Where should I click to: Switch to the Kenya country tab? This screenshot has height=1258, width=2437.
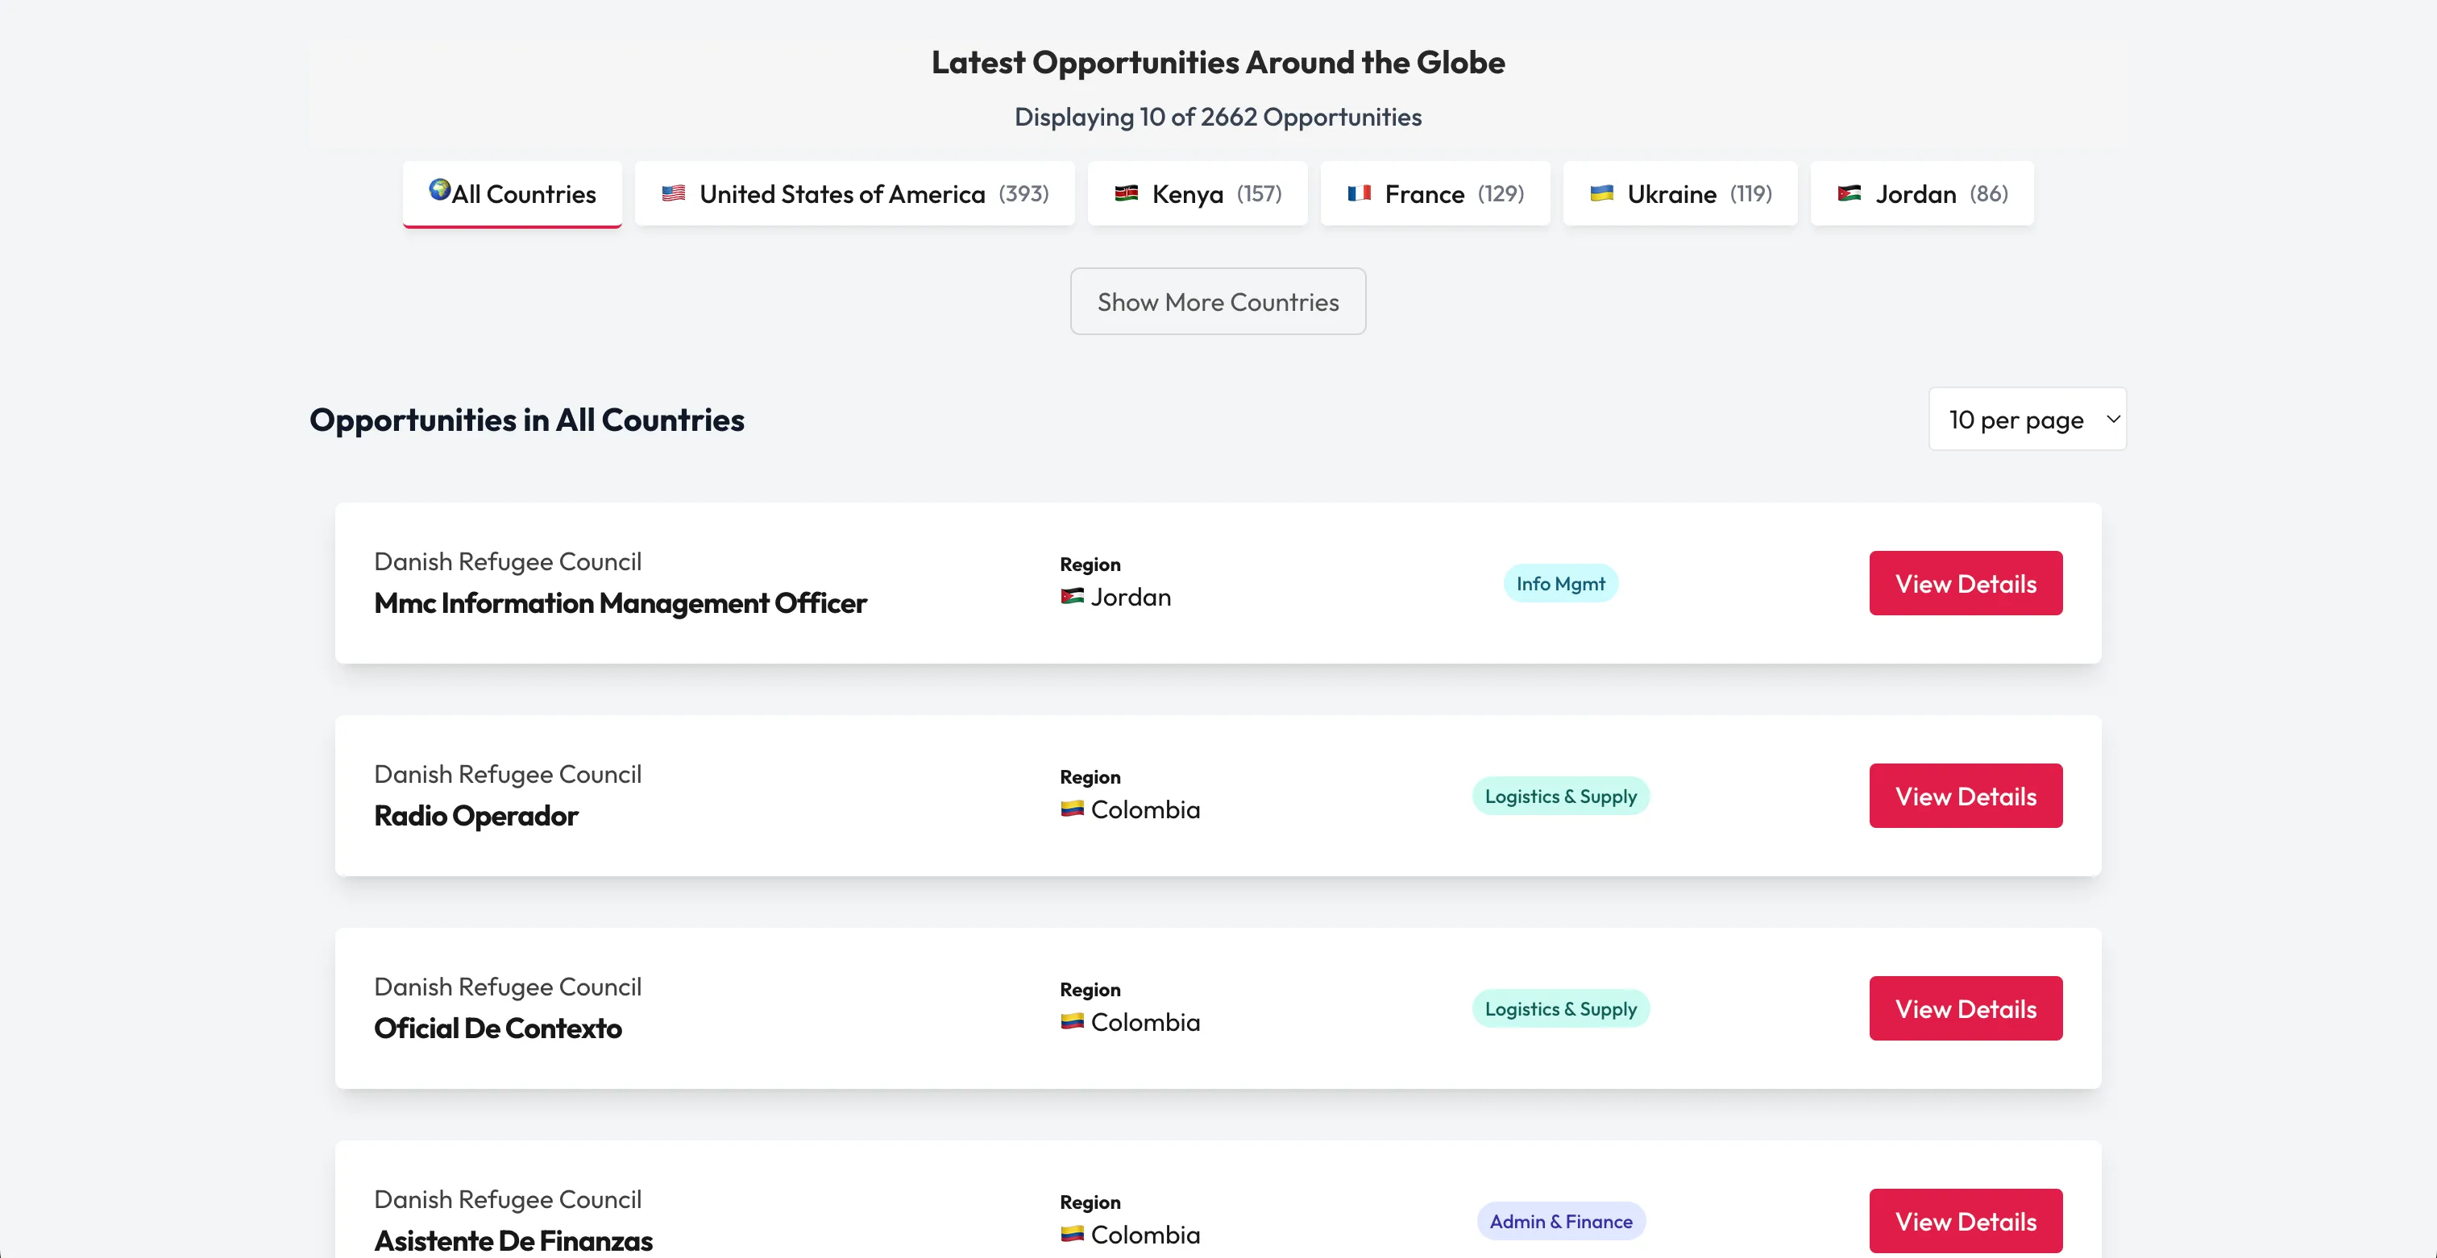point(1198,194)
